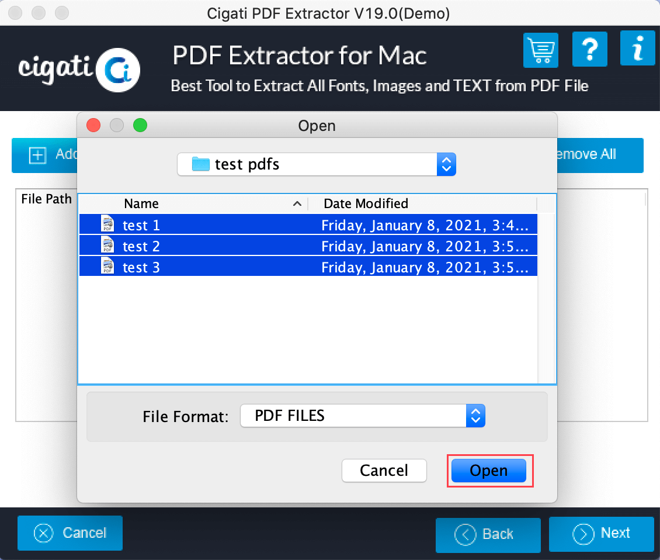Cancel the Open file dialog
This screenshot has width=660, height=560.
tap(384, 470)
